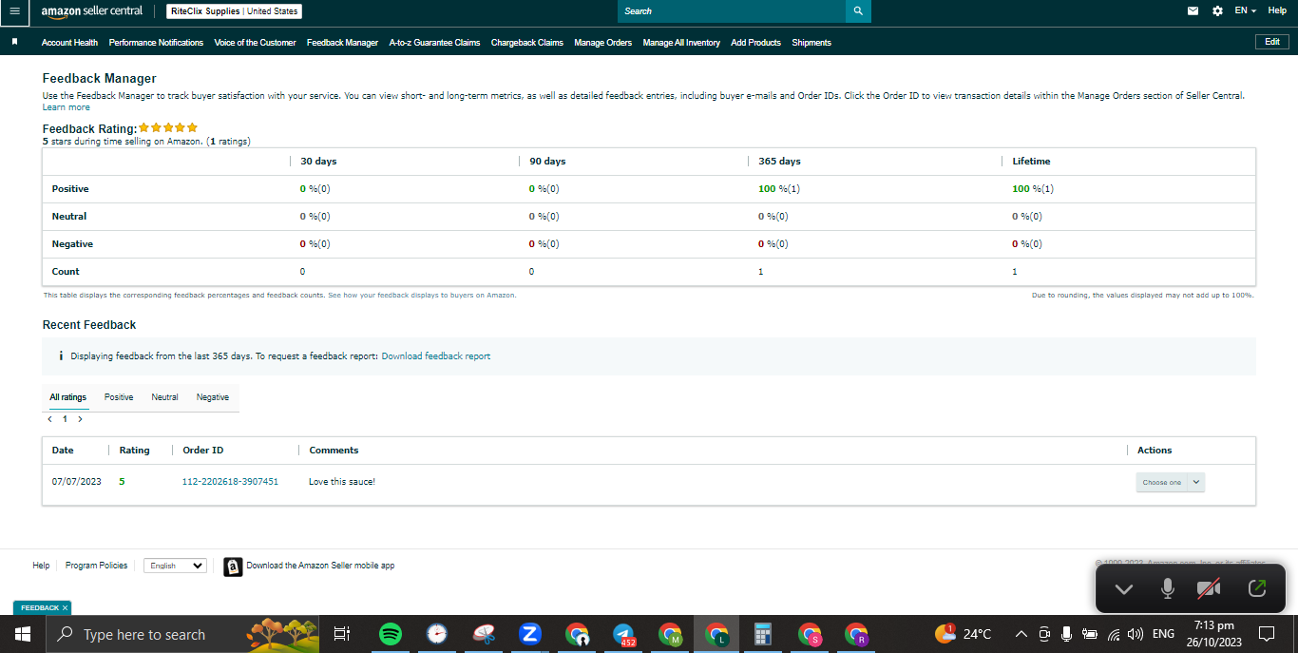Open Manage Orders in the nav bar
Image resolution: width=1298 pixels, height=653 pixels.
[x=602, y=43]
